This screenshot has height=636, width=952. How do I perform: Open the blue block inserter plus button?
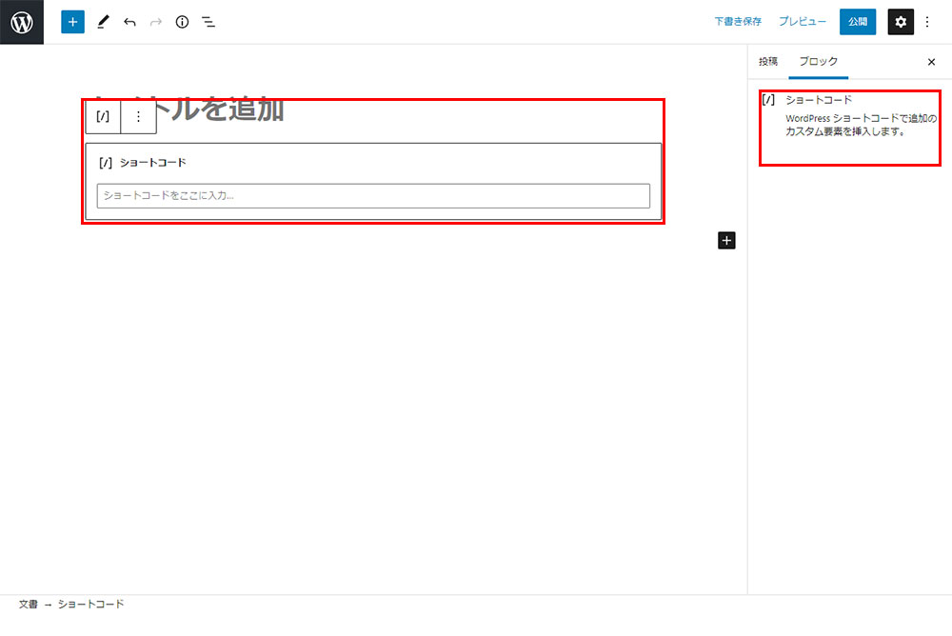pyautogui.click(x=72, y=22)
